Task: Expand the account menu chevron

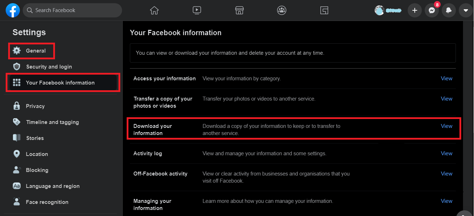Action: (465, 10)
